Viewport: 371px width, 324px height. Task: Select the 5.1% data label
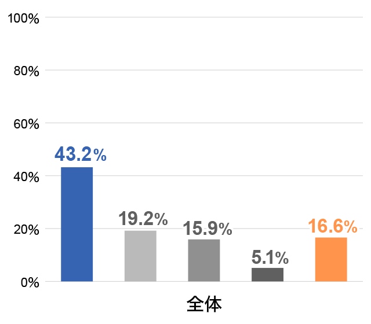(x=270, y=257)
